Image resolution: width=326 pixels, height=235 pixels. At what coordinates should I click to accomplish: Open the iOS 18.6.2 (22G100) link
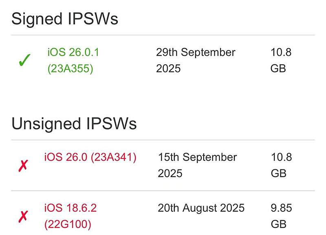tap(70, 216)
